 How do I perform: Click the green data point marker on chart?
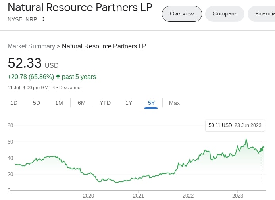[262, 150]
